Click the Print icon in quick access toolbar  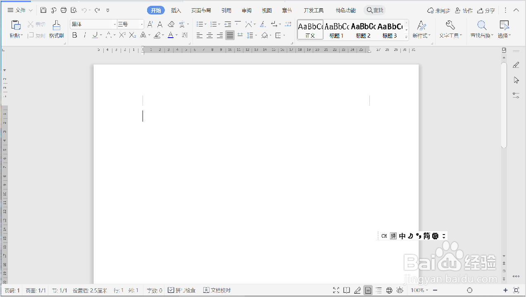(x=63, y=10)
